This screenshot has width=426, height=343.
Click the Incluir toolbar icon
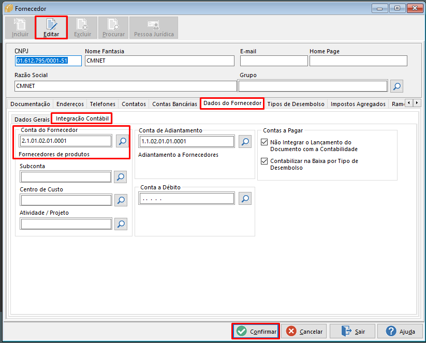click(x=20, y=28)
